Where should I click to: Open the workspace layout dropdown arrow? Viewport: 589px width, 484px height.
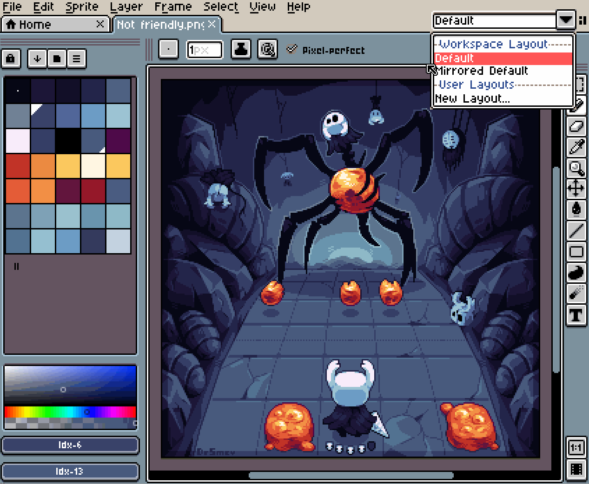[x=565, y=20]
